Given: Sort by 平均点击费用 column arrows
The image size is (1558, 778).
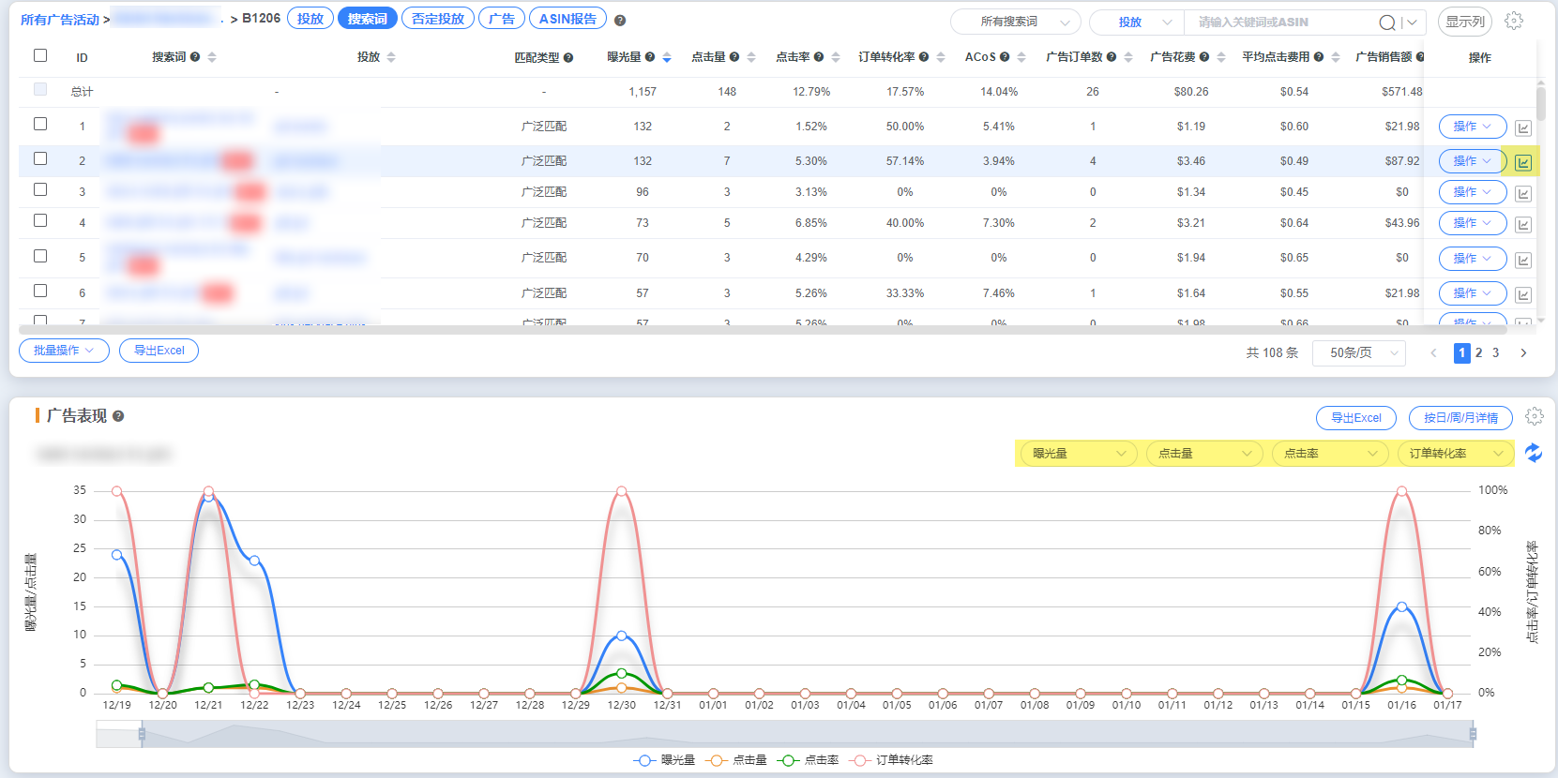Looking at the screenshot, I should 1336,57.
